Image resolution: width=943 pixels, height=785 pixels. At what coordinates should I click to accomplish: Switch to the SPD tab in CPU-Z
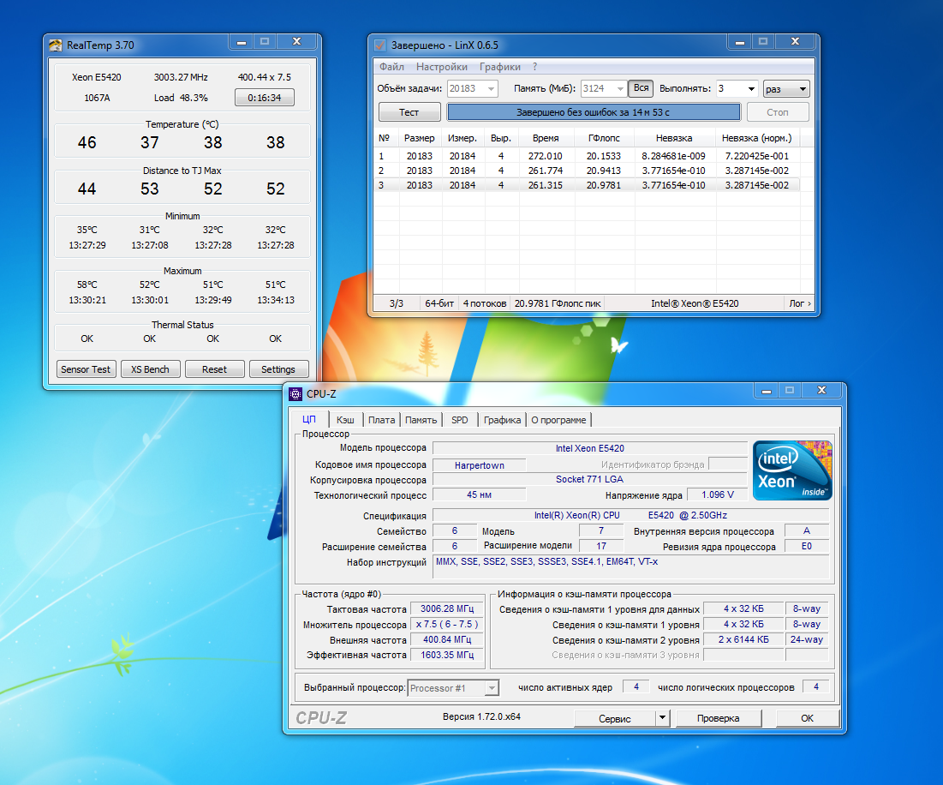459,420
